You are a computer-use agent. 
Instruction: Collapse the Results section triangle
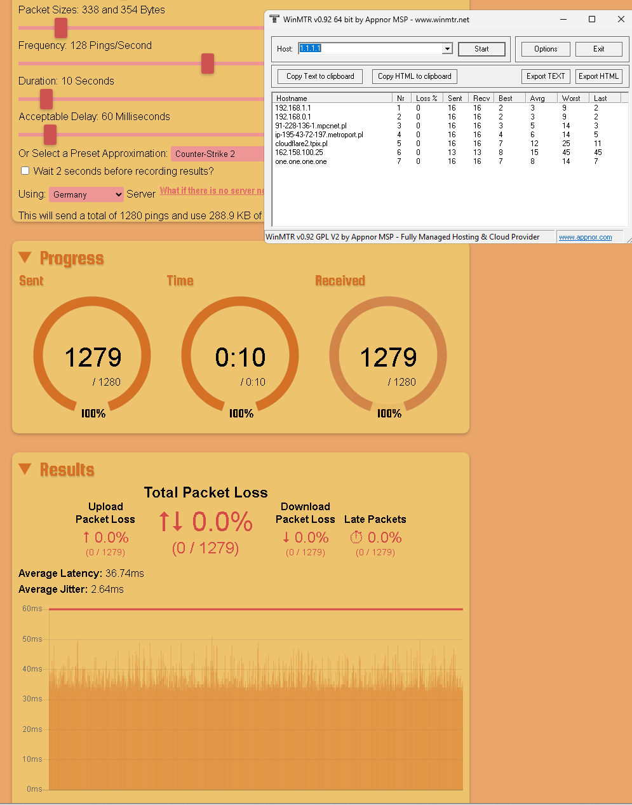(25, 469)
